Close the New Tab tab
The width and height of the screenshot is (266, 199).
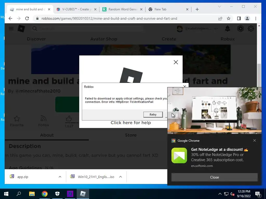pos(187,9)
